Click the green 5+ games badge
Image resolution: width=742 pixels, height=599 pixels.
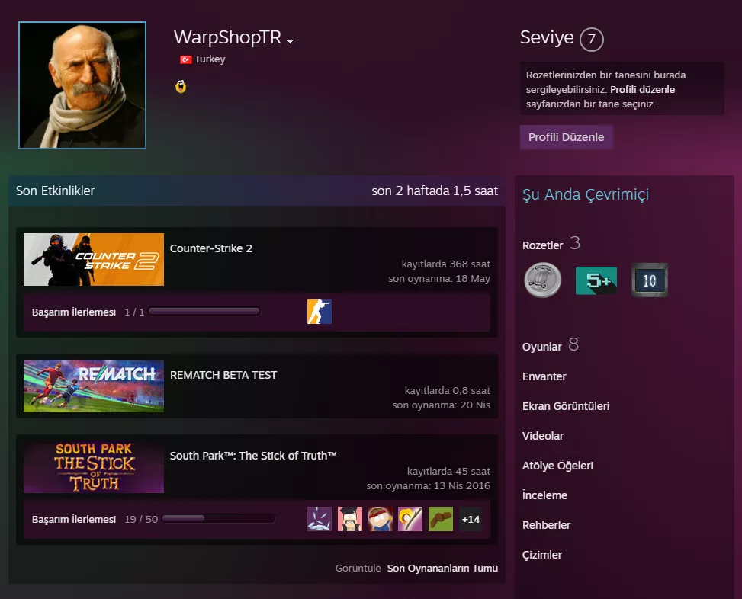pyautogui.click(x=596, y=280)
